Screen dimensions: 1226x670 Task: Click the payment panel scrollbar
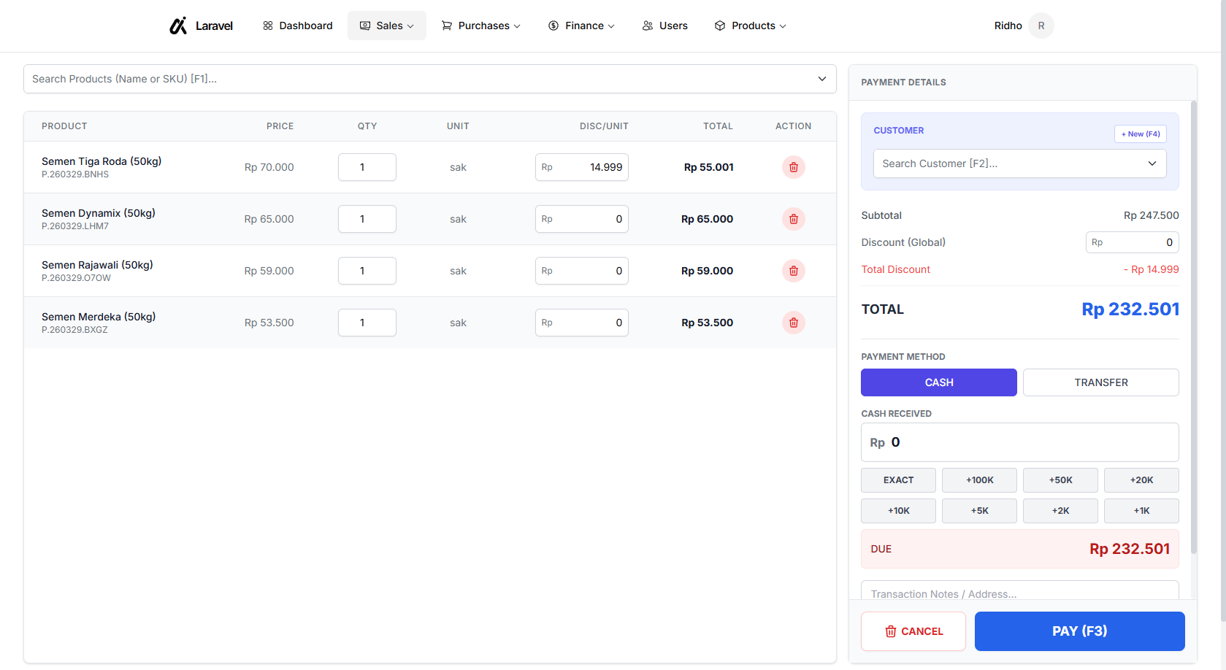coord(1194,327)
